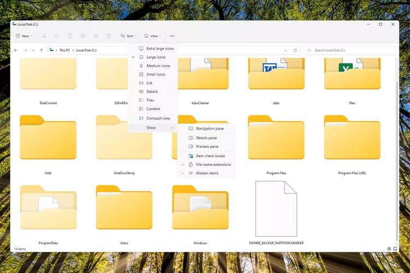Click the drive icon in the address bar

[x=51, y=50]
